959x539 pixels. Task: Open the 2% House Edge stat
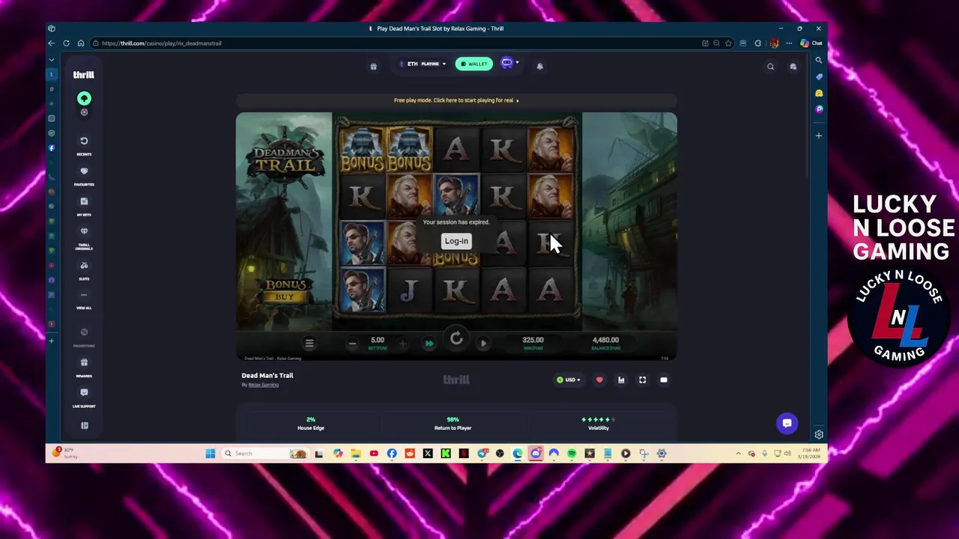[311, 424]
